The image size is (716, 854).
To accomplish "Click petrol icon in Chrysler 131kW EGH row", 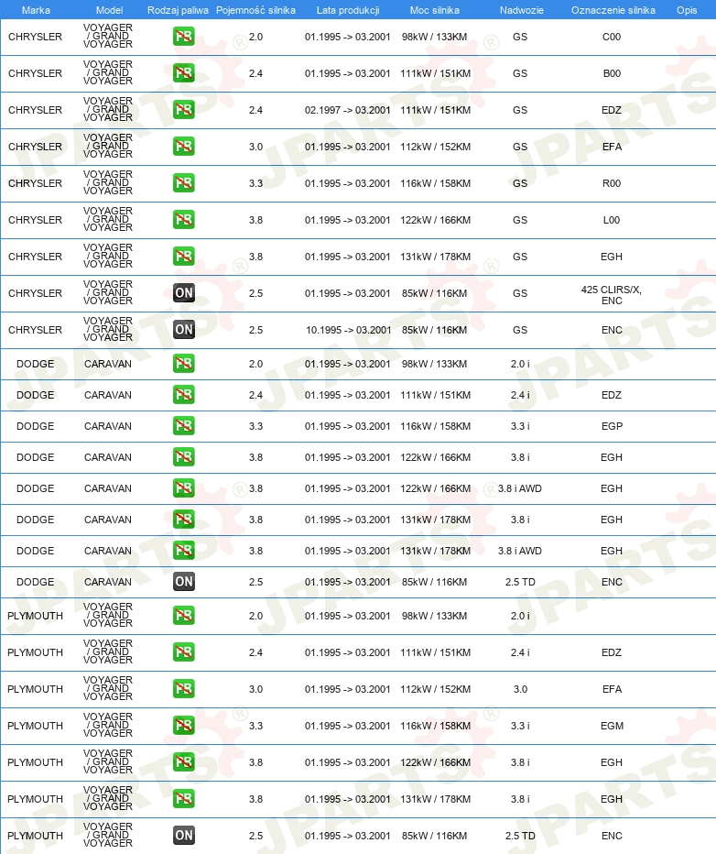I will 184,256.
